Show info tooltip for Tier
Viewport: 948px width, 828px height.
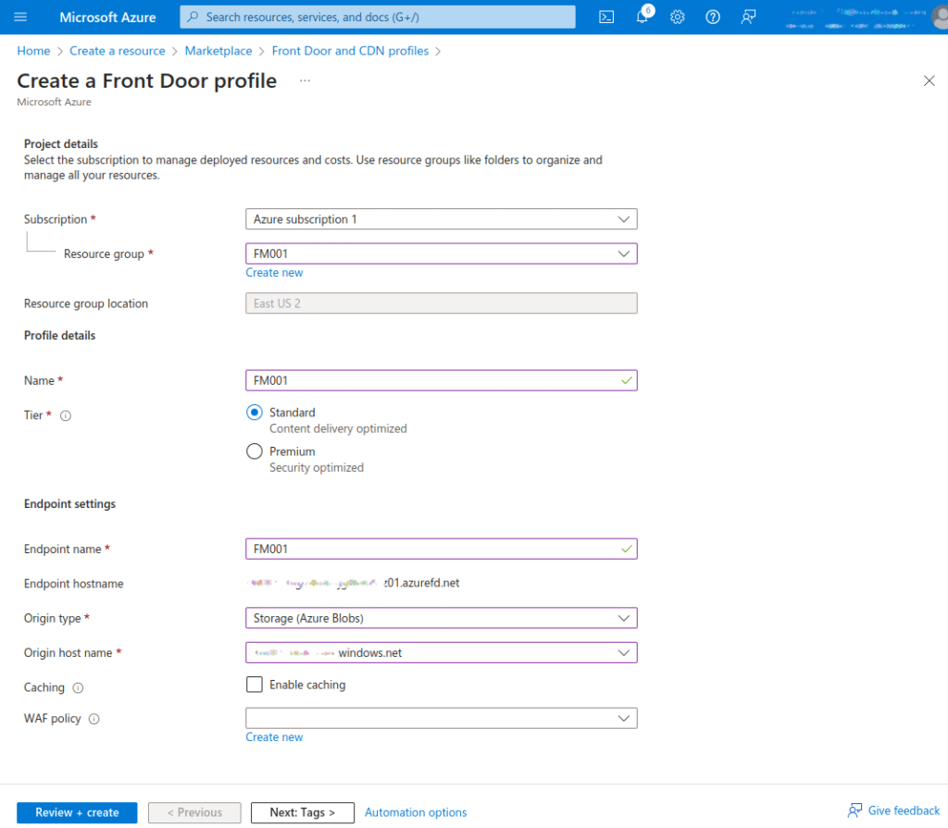tap(66, 415)
